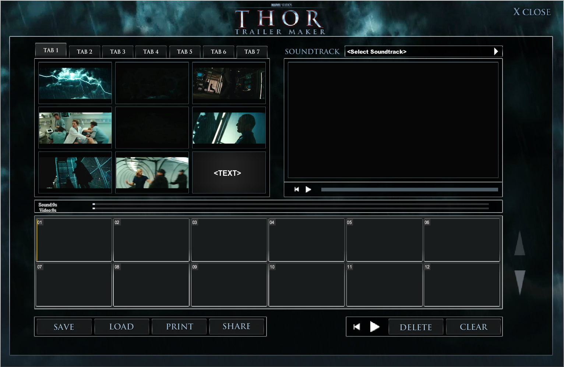The width and height of the screenshot is (564, 367).
Task: Click the SOUNDTRACK label
Action: click(312, 51)
